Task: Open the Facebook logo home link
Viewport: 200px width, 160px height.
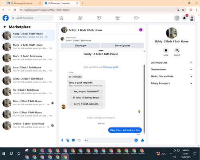Action: [x=6, y=18]
